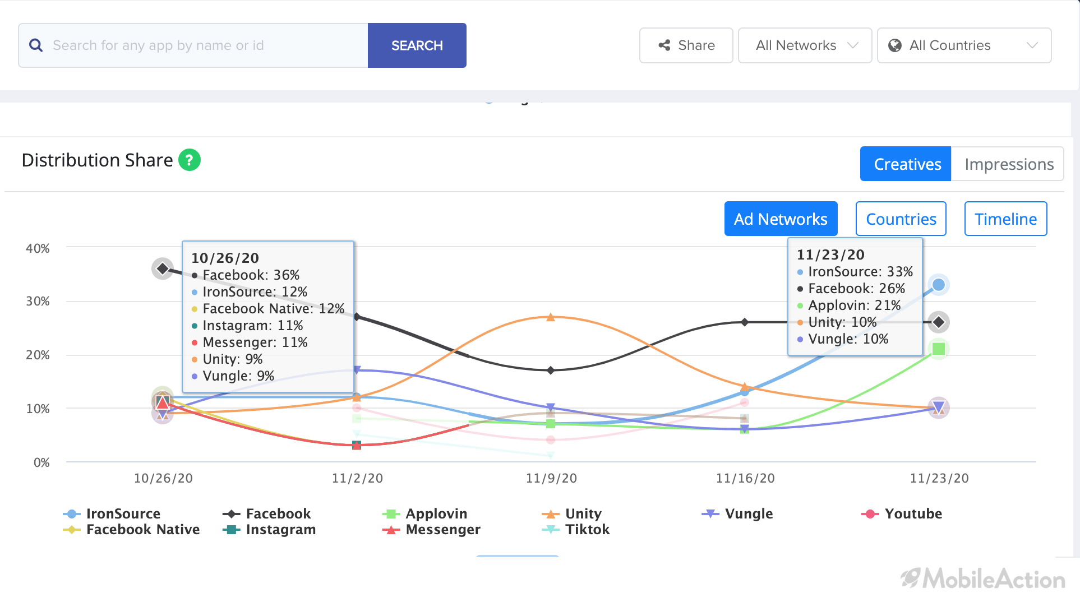
Task: Click the blue SEARCH button
Action: click(x=417, y=45)
